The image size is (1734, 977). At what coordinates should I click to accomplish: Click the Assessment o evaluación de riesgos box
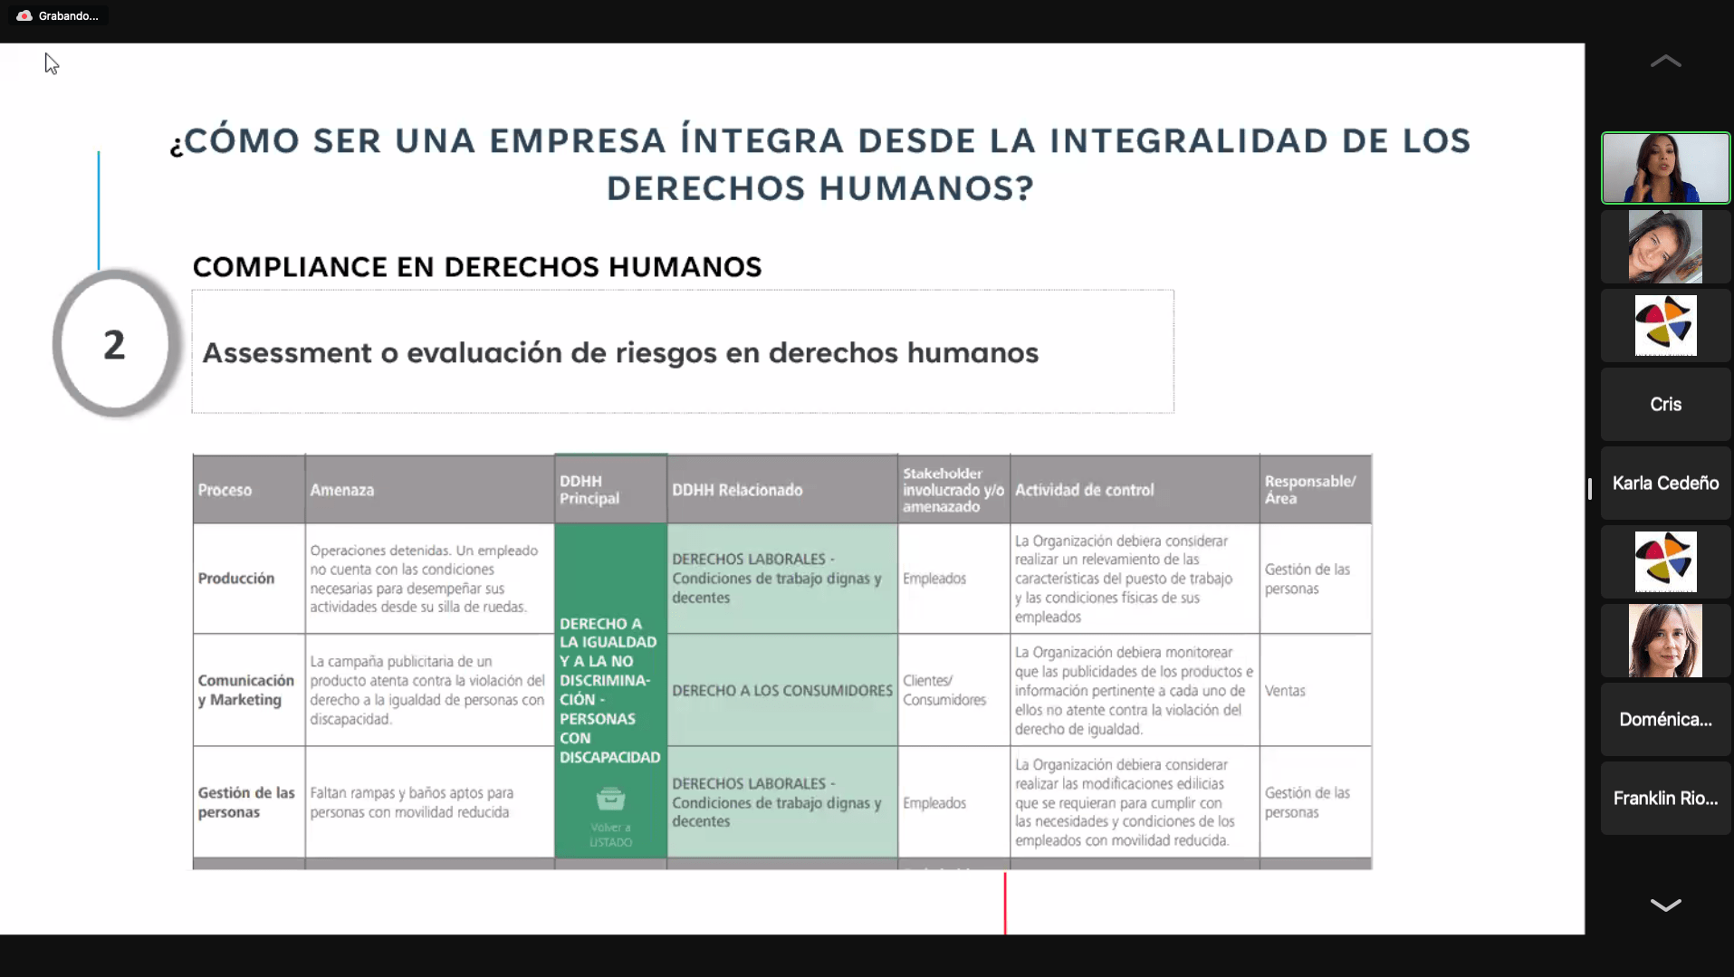point(682,352)
